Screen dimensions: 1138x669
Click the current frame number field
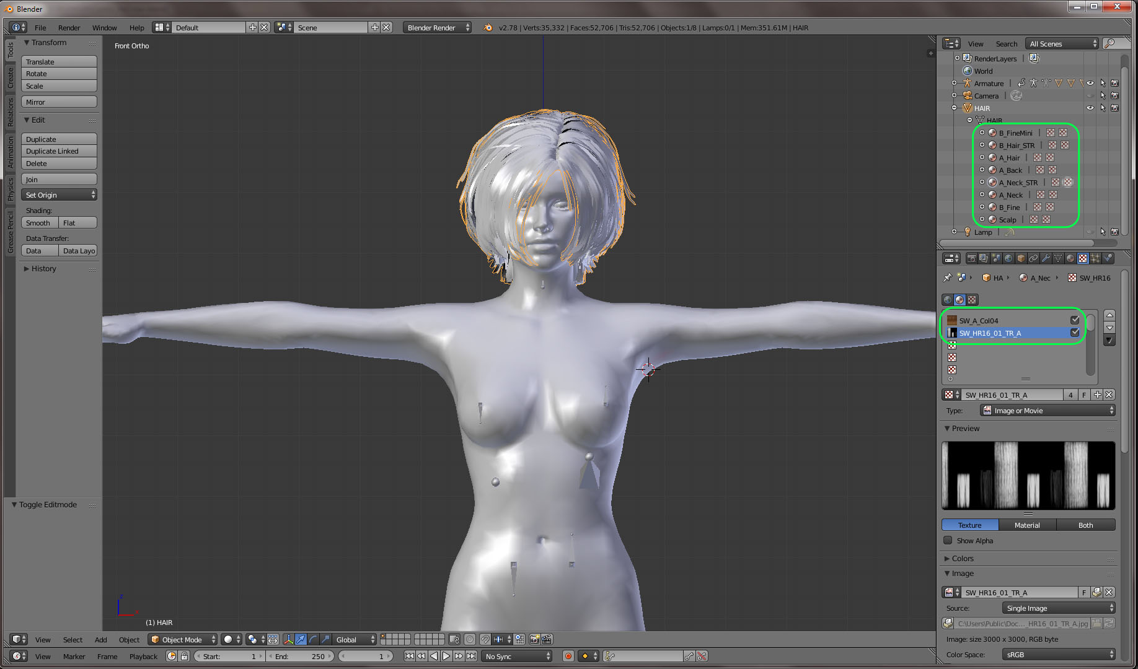point(366,656)
